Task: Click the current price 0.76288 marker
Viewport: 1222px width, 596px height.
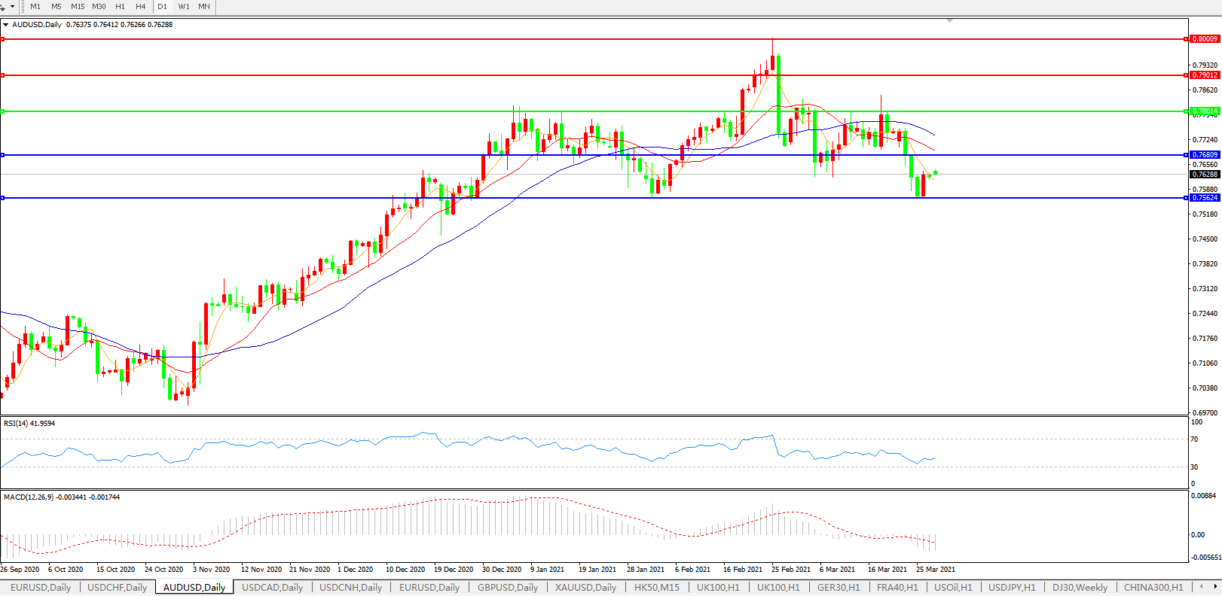Action: (x=1204, y=175)
